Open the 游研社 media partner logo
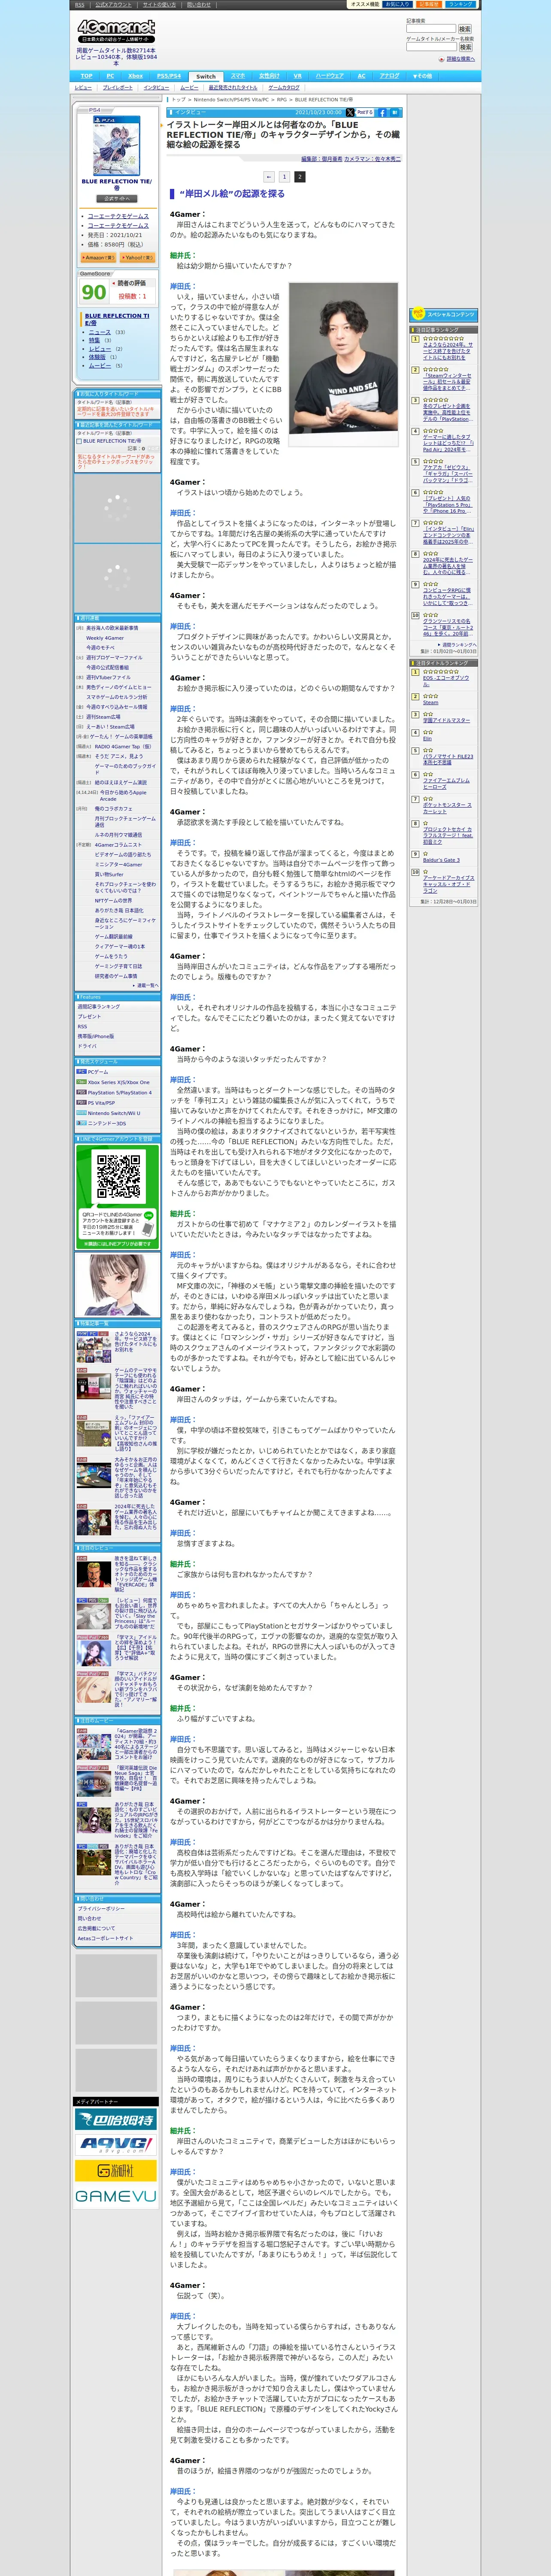This screenshot has width=551, height=2576. point(116,2171)
